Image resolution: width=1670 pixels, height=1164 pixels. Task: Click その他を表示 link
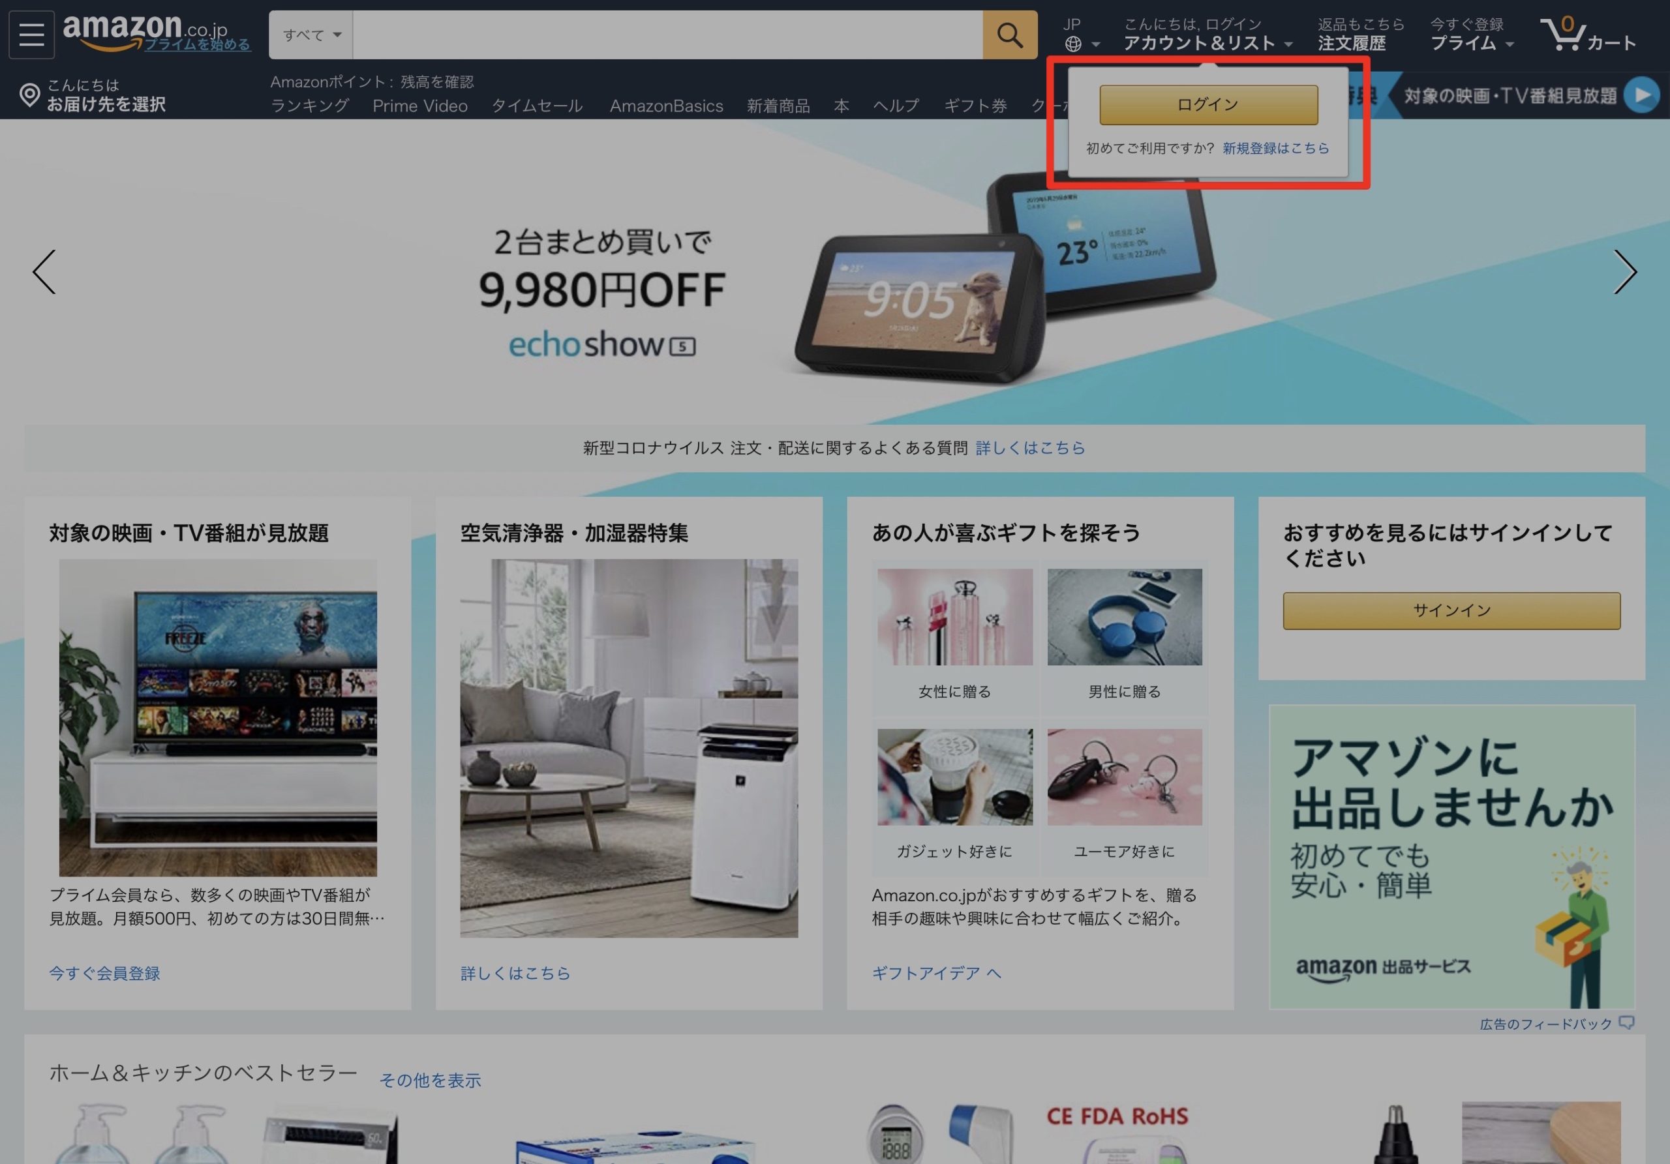[431, 1081]
